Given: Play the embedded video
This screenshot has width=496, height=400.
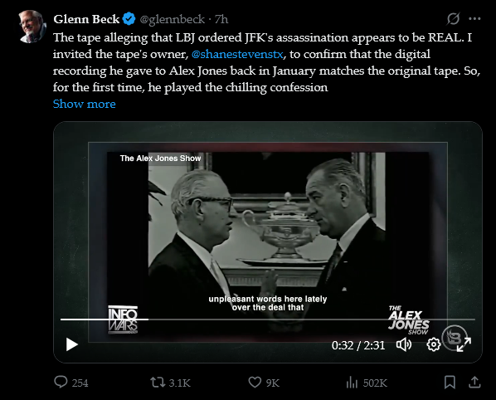Looking at the screenshot, I should 72,344.
